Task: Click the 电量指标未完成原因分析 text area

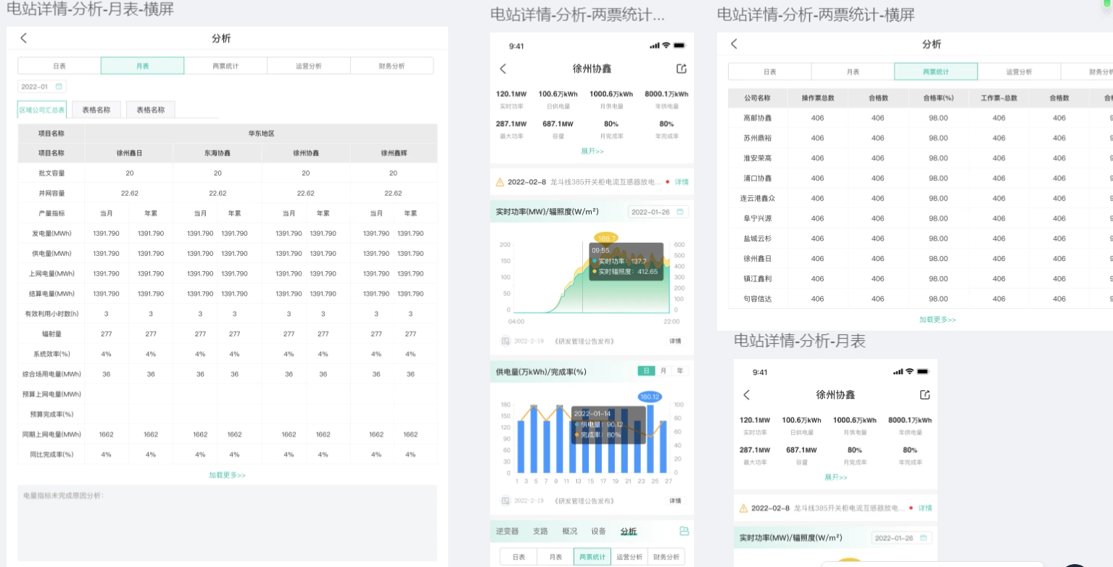Action: pyautogui.click(x=228, y=523)
